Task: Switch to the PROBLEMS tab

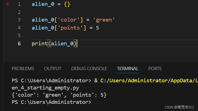Action: (x=23, y=68)
